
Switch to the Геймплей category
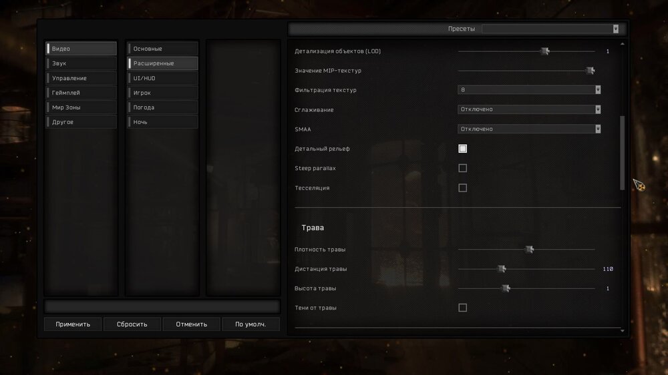click(81, 93)
